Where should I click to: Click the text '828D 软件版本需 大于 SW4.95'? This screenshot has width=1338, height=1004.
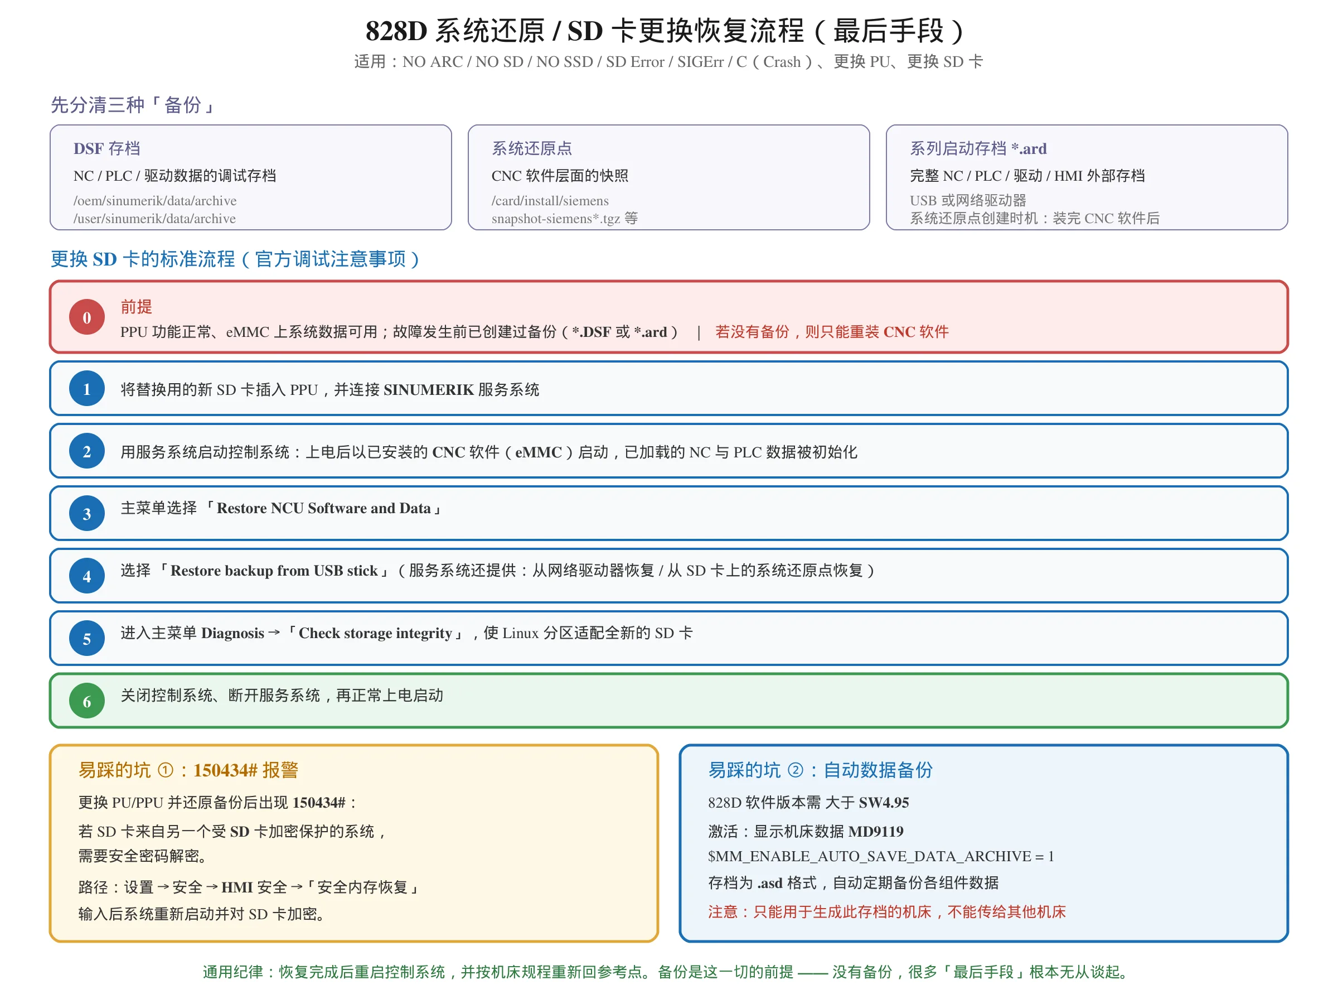click(808, 803)
